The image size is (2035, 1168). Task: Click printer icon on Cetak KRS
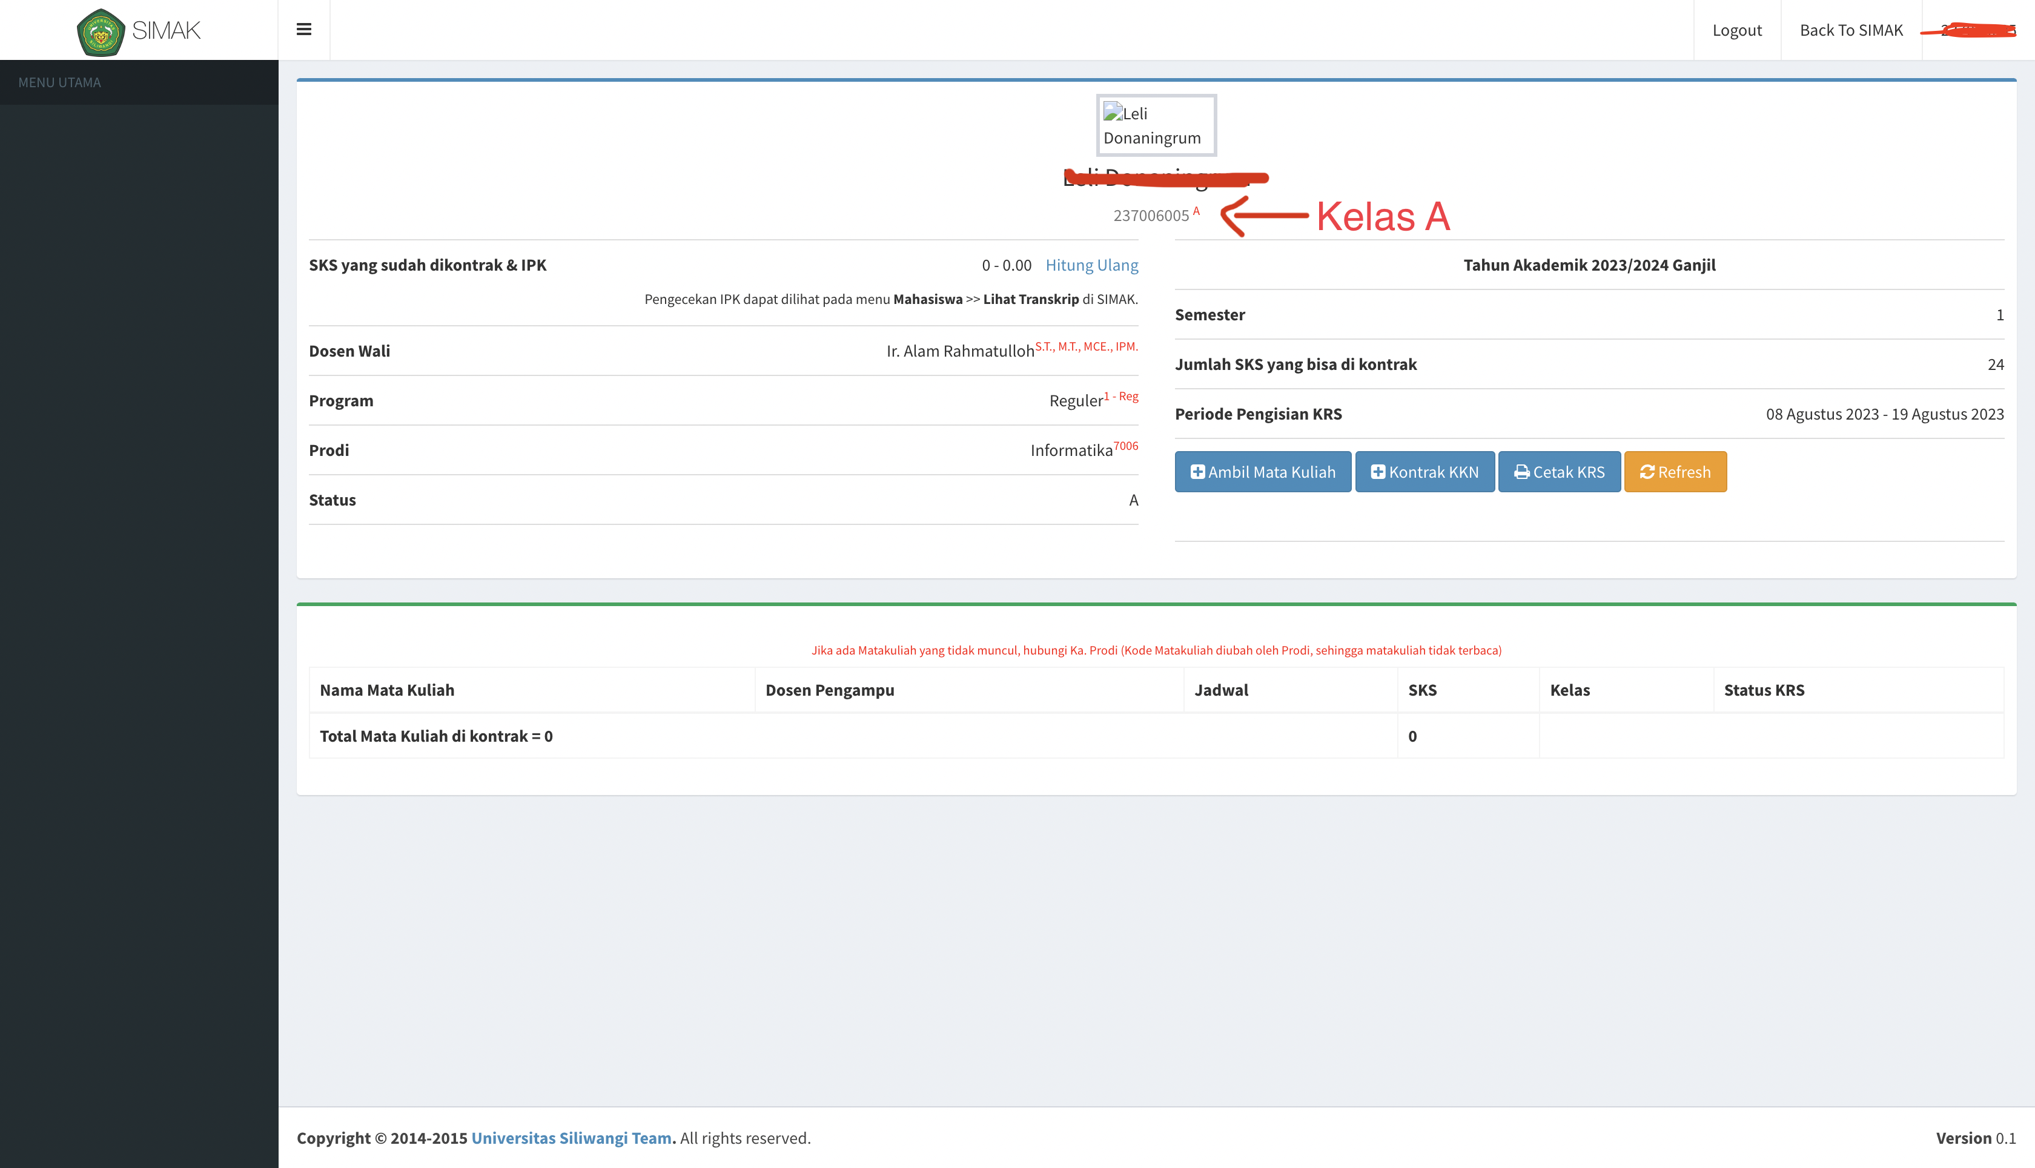(1521, 472)
